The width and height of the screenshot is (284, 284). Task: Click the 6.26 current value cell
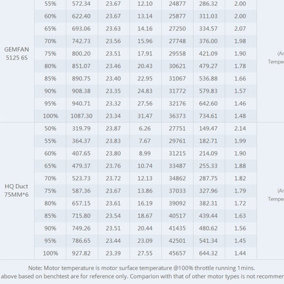[145, 129]
